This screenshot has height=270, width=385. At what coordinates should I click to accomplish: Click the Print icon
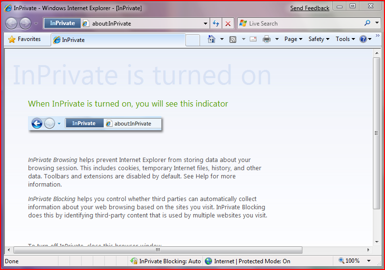[267, 39]
